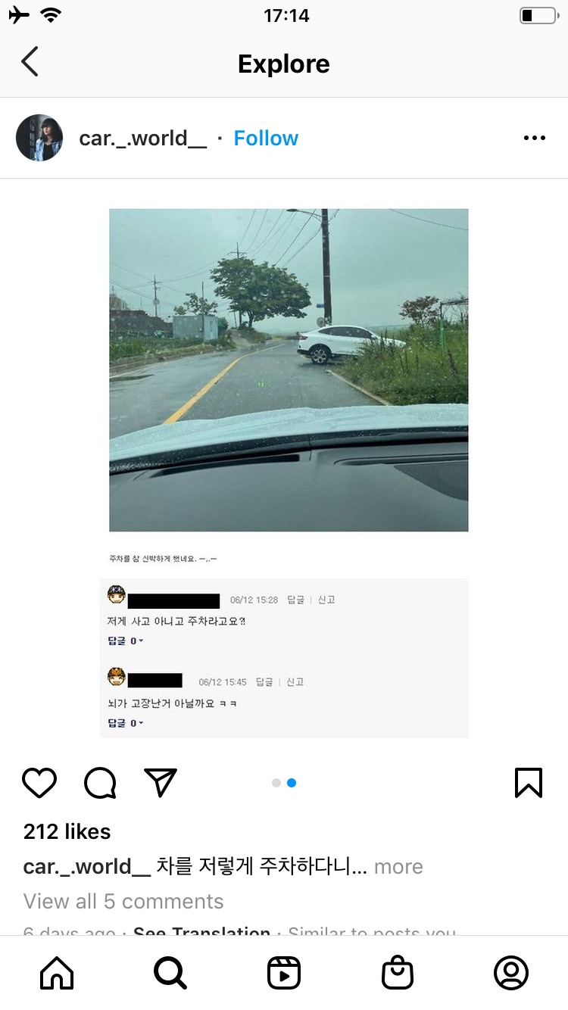Tap the white car photo
The image size is (568, 1010).
point(289,369)
